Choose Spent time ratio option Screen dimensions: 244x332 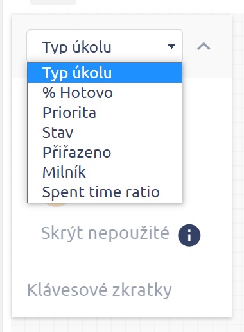(105, 192)
